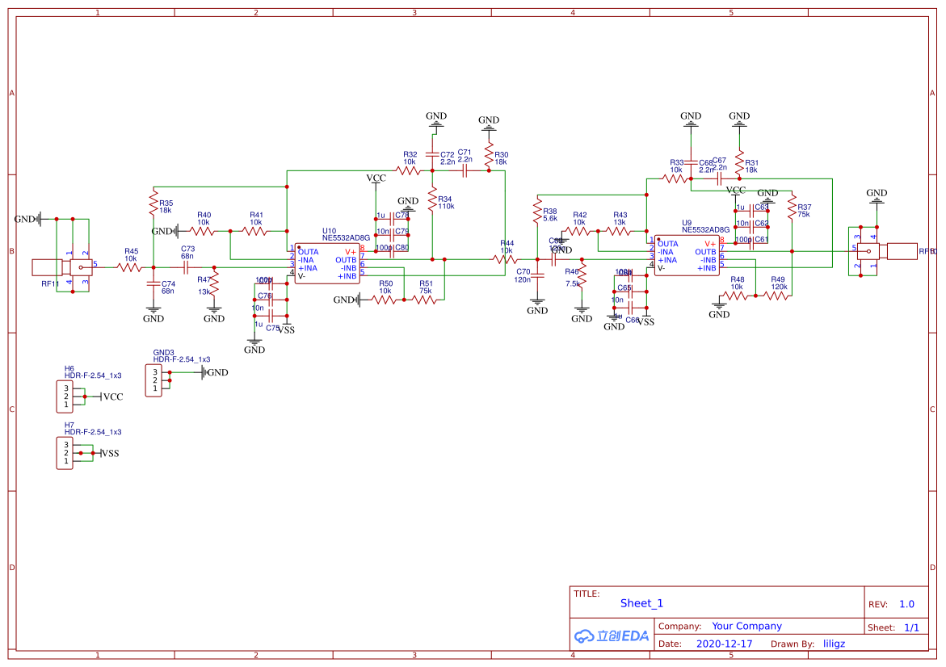Click the 'OUTB' pin label on U10

[x=346, y=260]
